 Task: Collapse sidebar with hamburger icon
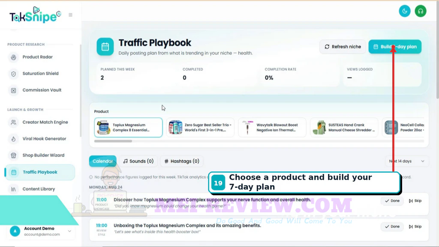click(71, 15)
